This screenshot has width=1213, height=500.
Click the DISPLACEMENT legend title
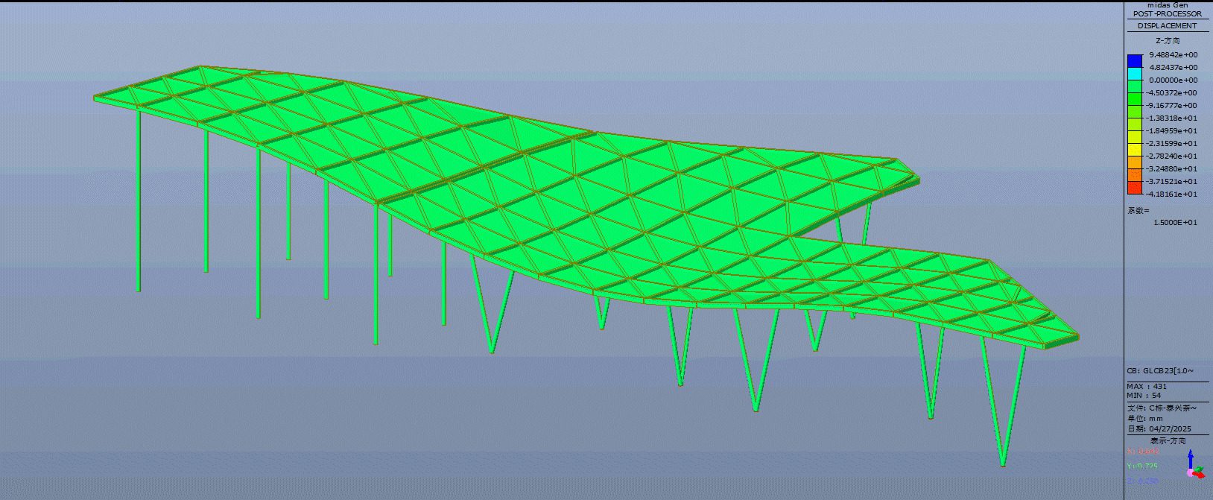1167,26
